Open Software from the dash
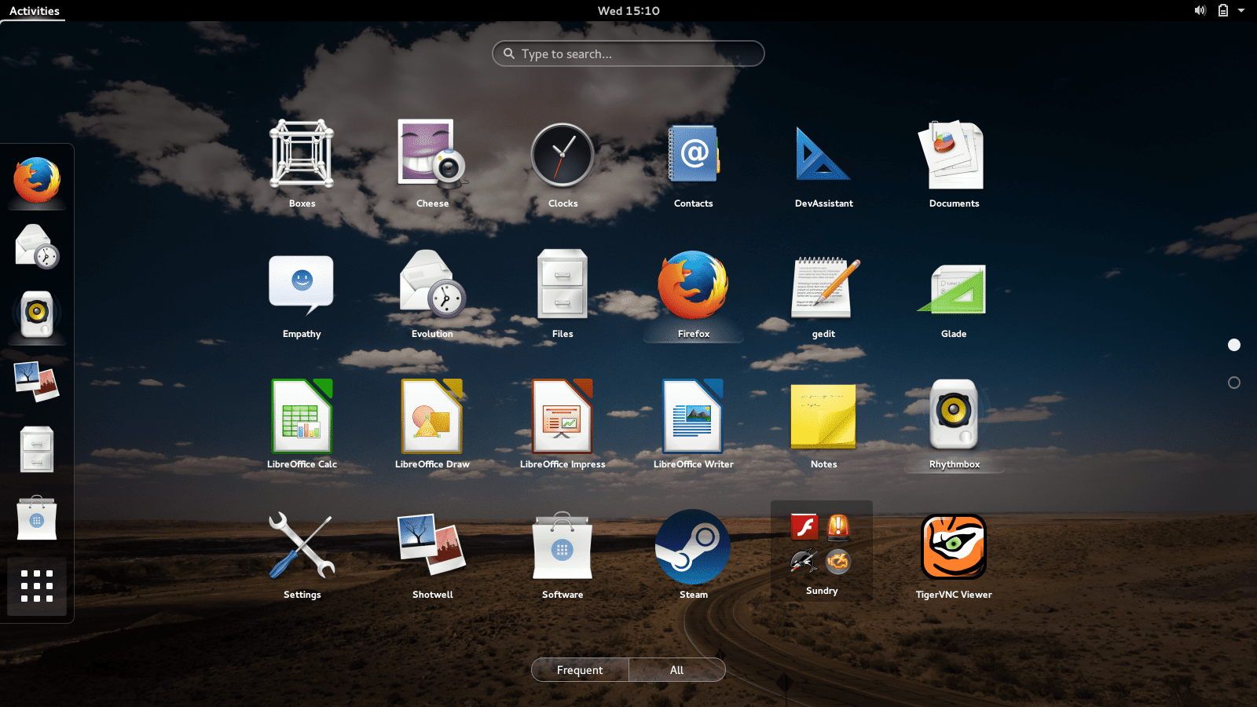1257x707 pixels. coord(37,518)
